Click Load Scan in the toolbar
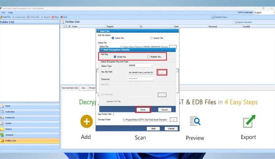This screenshot has height=159, width=275. [x=19, y=17]
